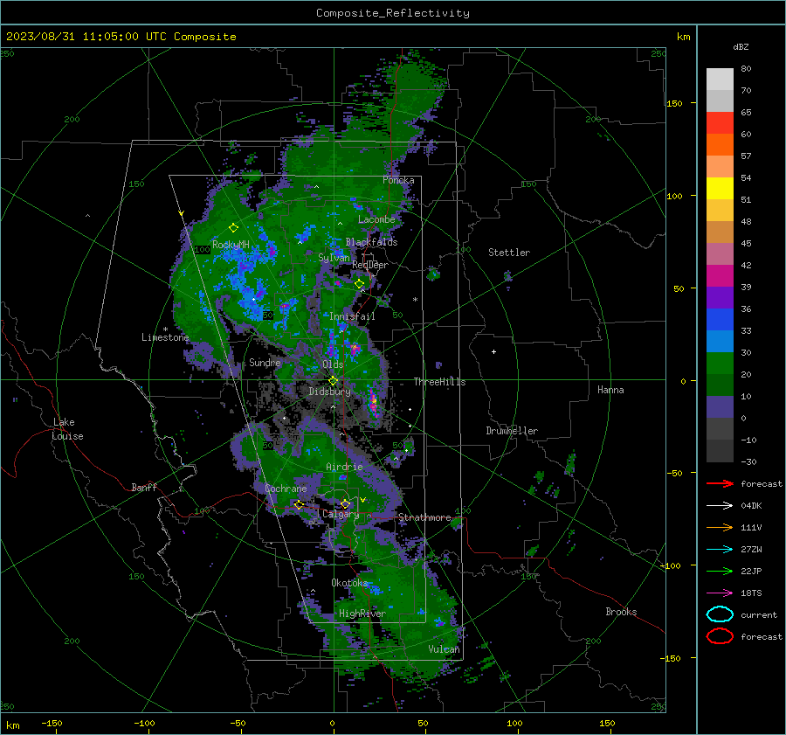Select the magenta 18TS arrow icon
The image size is (786, 735).
coord(720,593)
